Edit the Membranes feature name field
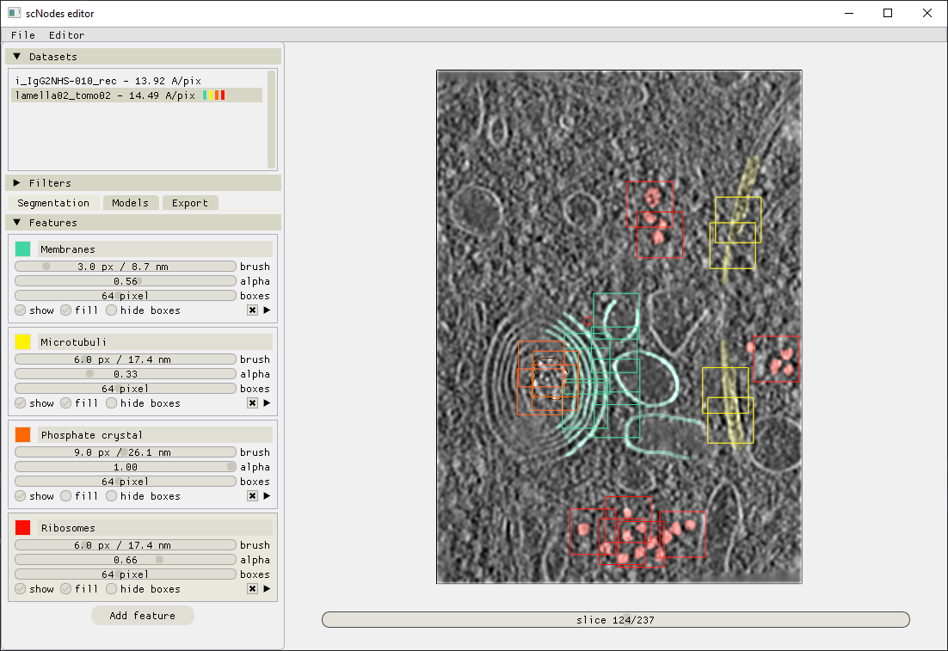This screenshot has height=651, width=948. click(x=155, y=249)
